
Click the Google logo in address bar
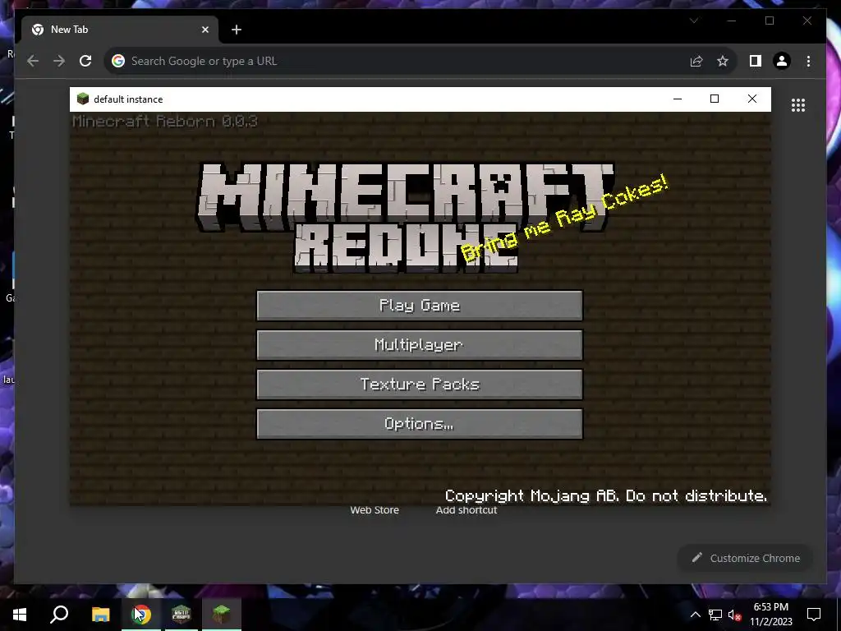tap(118, 61)
